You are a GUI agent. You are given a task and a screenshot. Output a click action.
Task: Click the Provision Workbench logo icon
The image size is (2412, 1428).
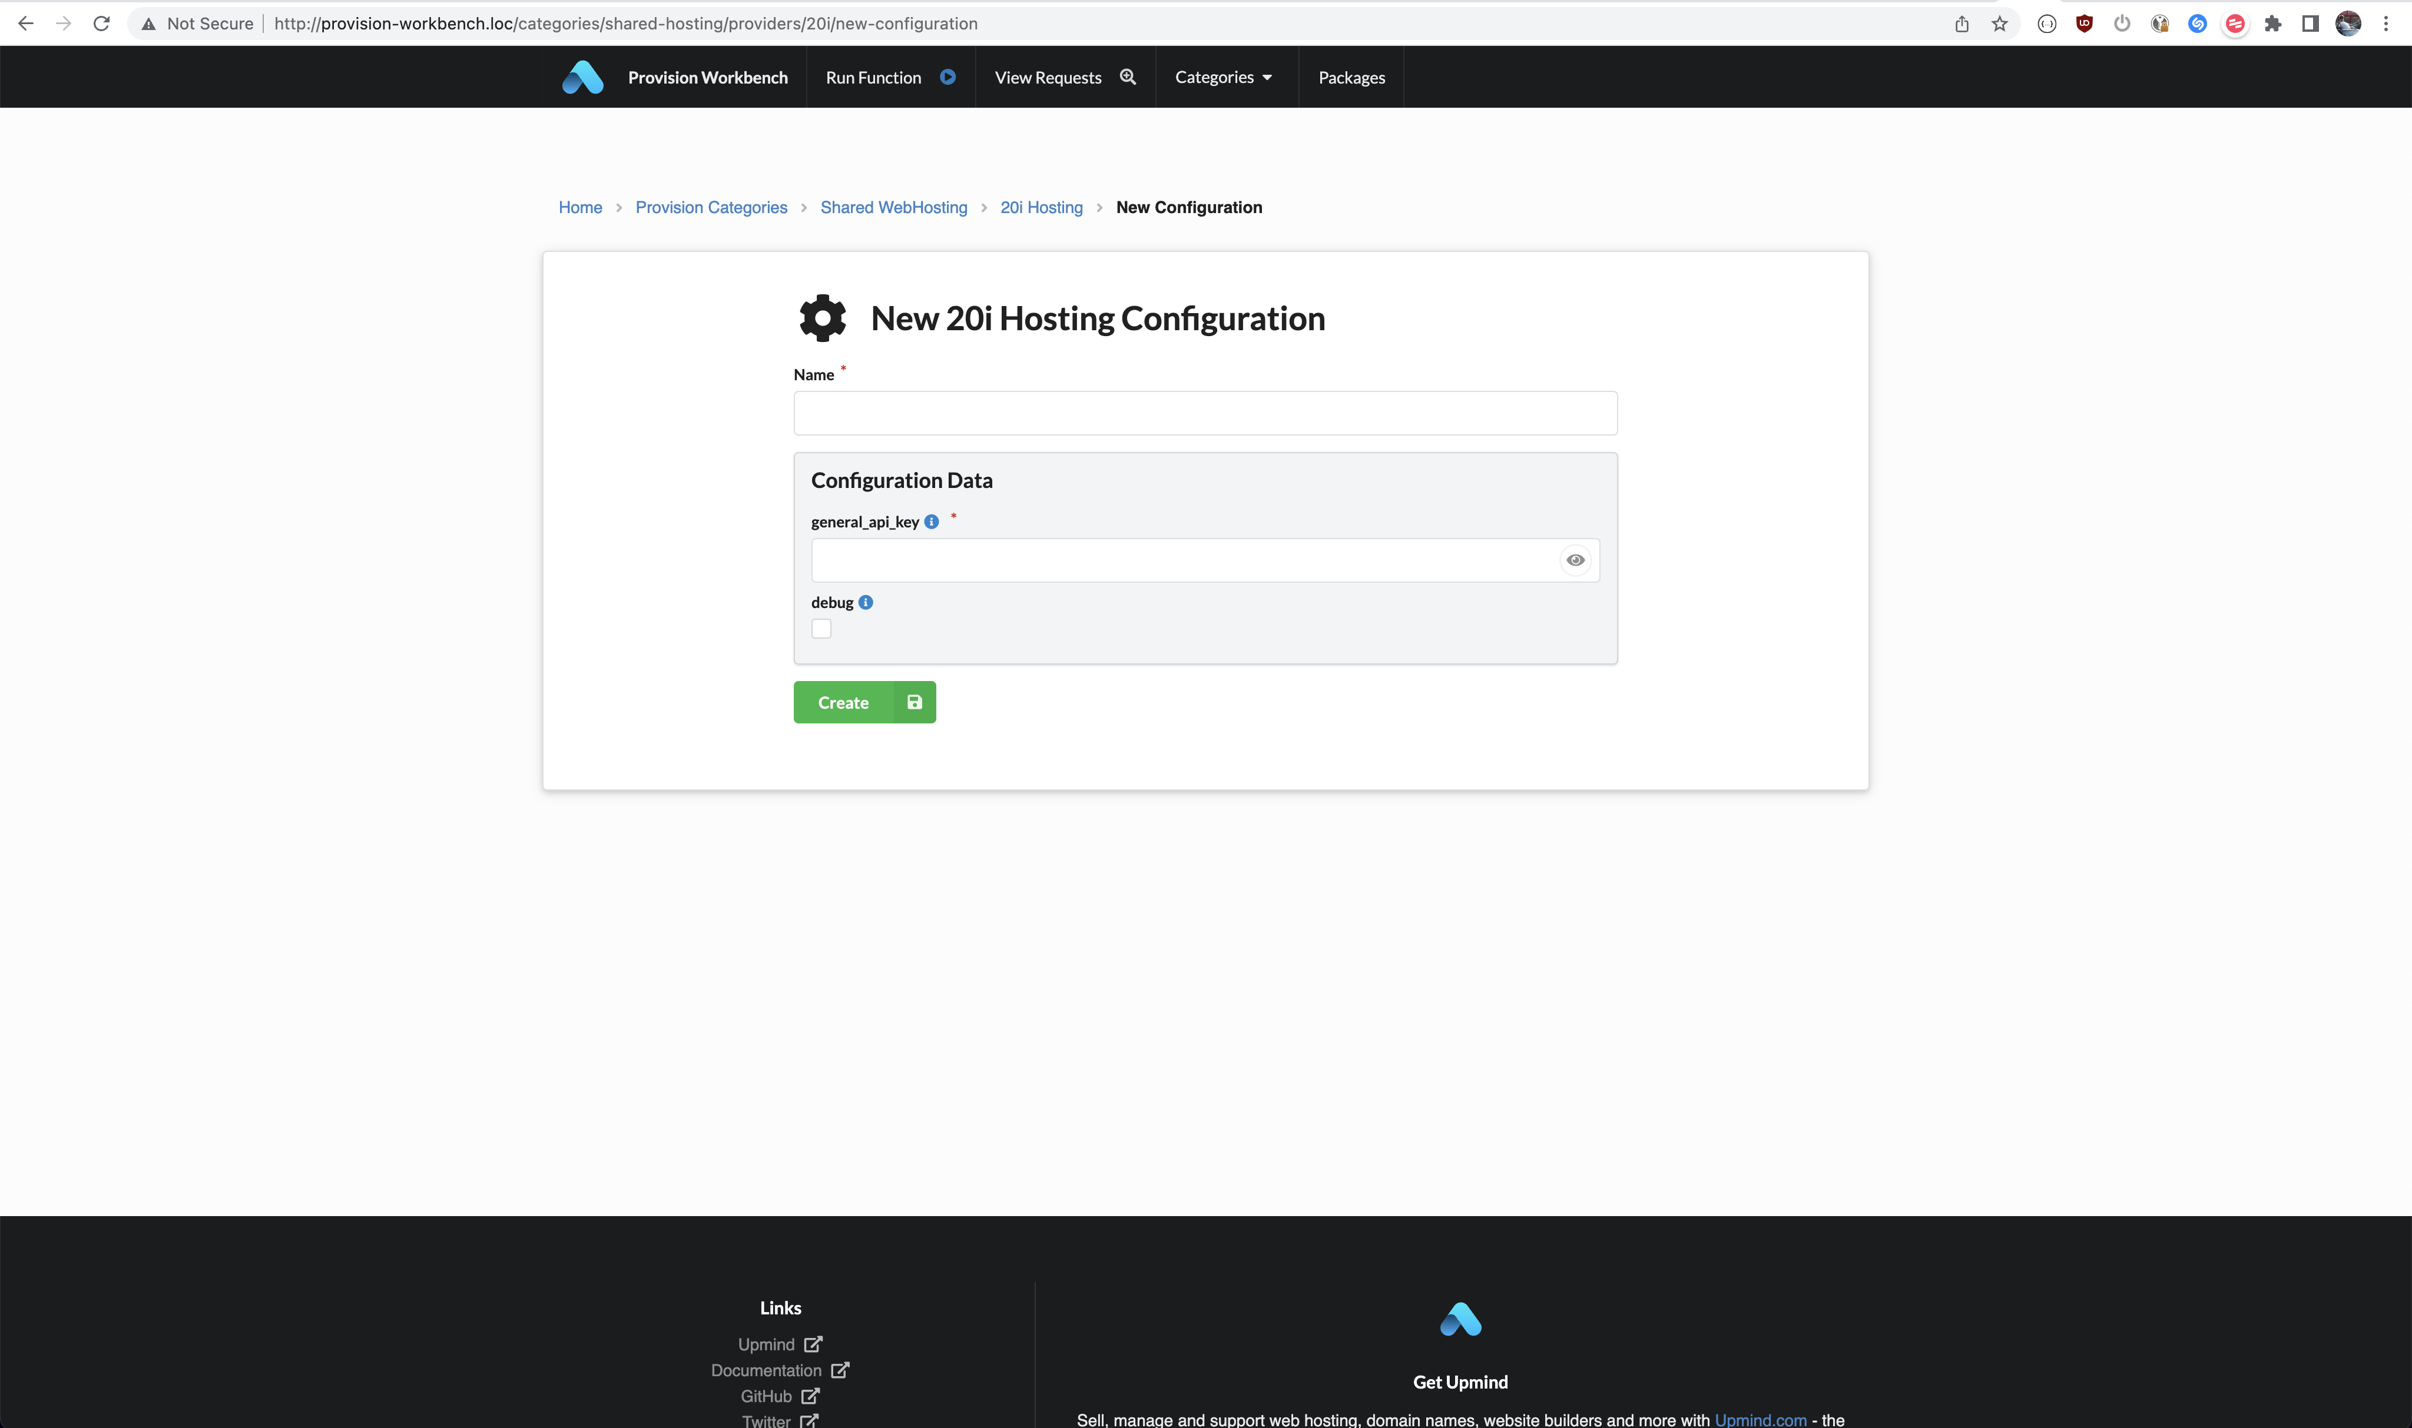582,77
